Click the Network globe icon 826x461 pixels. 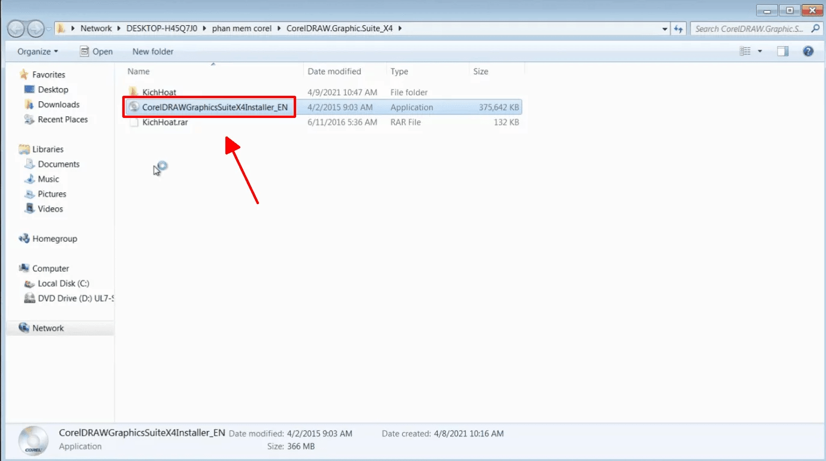pos(24,328)
